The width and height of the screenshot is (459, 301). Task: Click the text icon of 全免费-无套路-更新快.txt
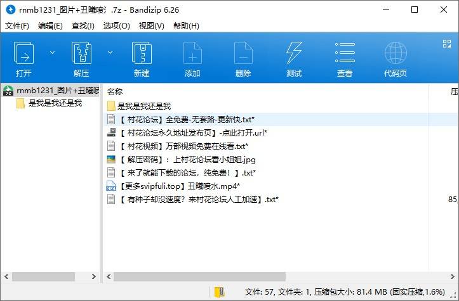click(x=111, y=119)
